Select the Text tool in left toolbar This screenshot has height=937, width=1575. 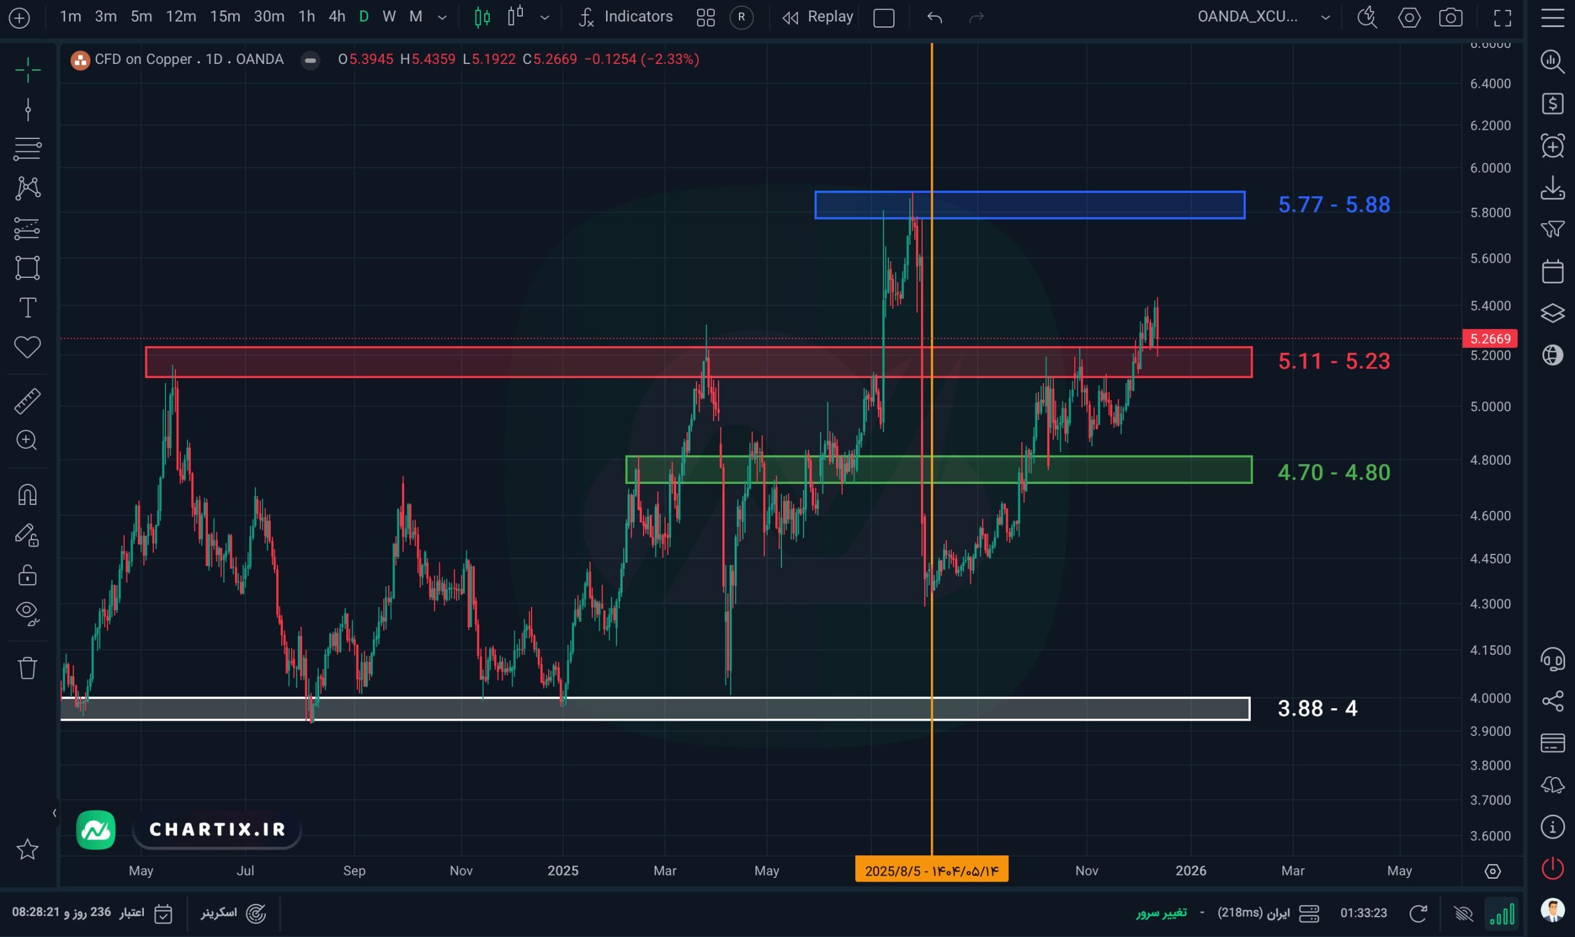tap(27, 307)
